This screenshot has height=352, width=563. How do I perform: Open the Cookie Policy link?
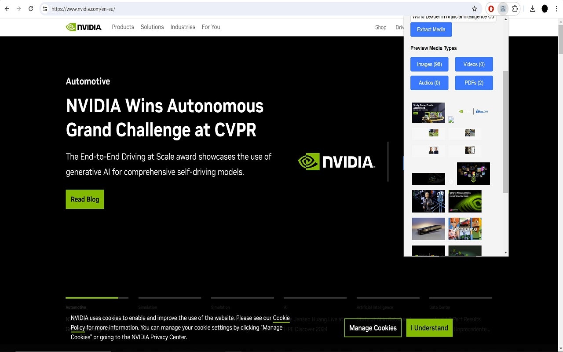click(x=180, y=323)
